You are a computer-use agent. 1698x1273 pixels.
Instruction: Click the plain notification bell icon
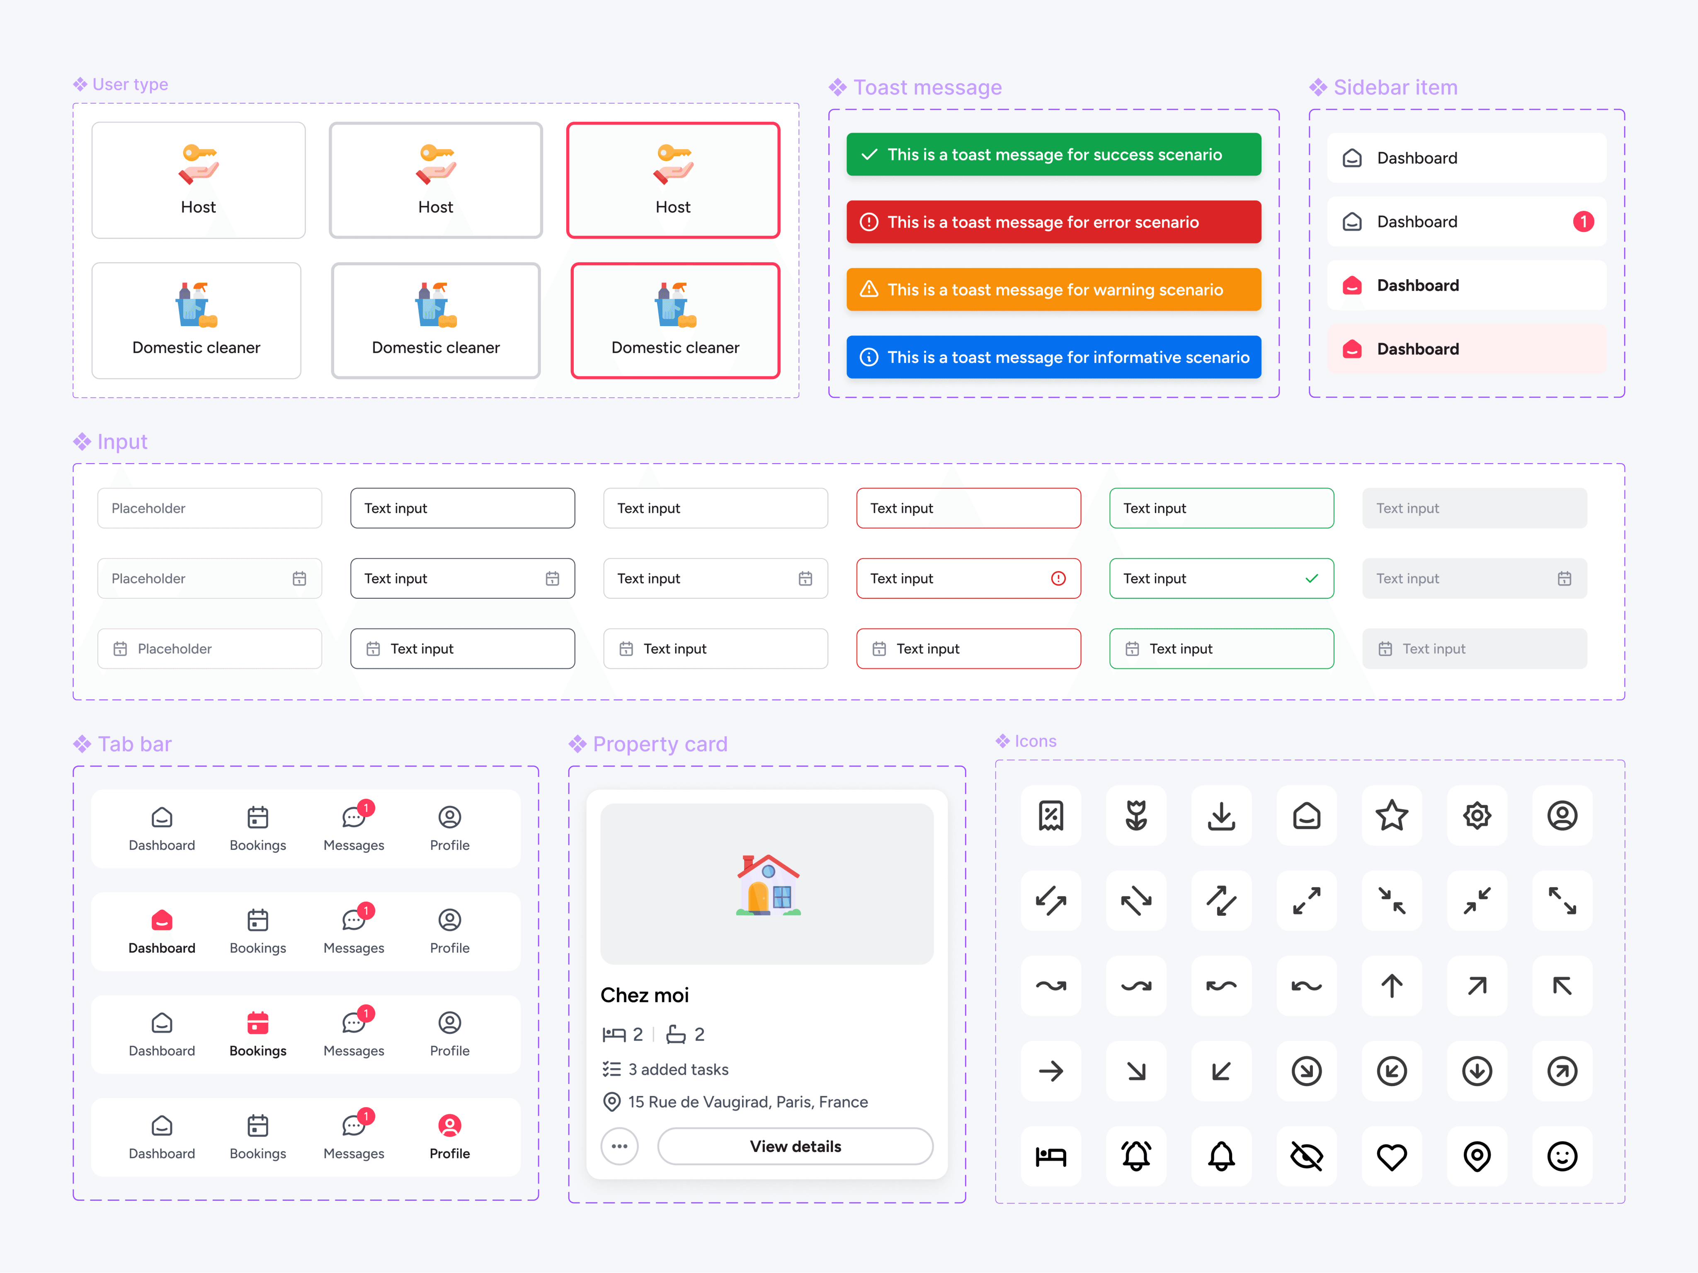(x=1221, y=1157)
